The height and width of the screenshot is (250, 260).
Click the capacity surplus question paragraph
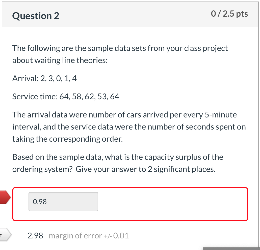(118, 163)
